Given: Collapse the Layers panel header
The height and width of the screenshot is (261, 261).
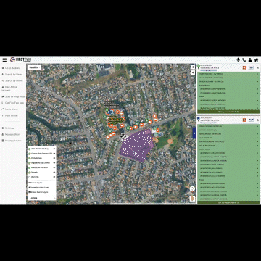Looking at the screenshot, I should (41, 198).
